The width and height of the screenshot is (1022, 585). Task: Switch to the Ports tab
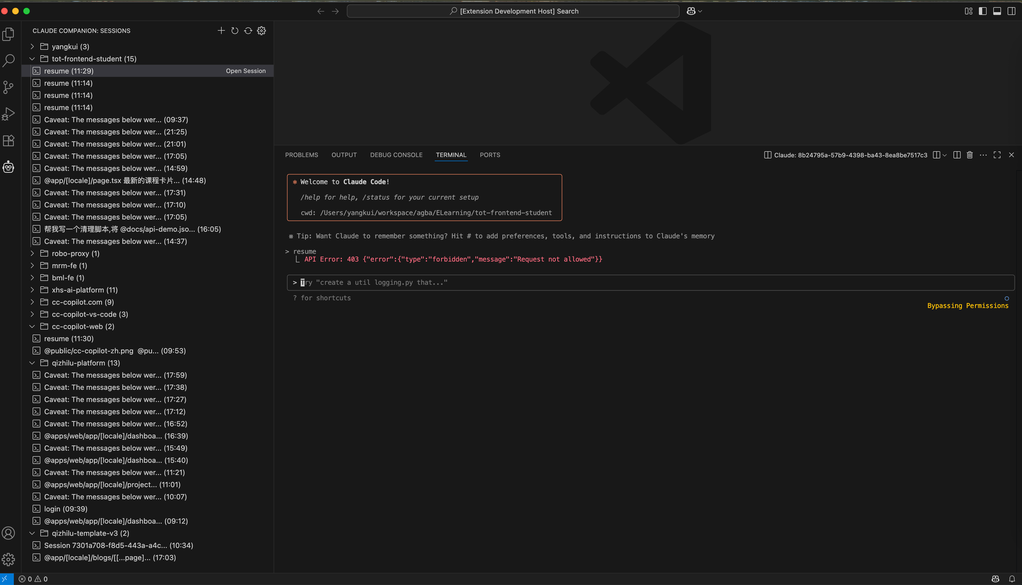click(490, 155)
